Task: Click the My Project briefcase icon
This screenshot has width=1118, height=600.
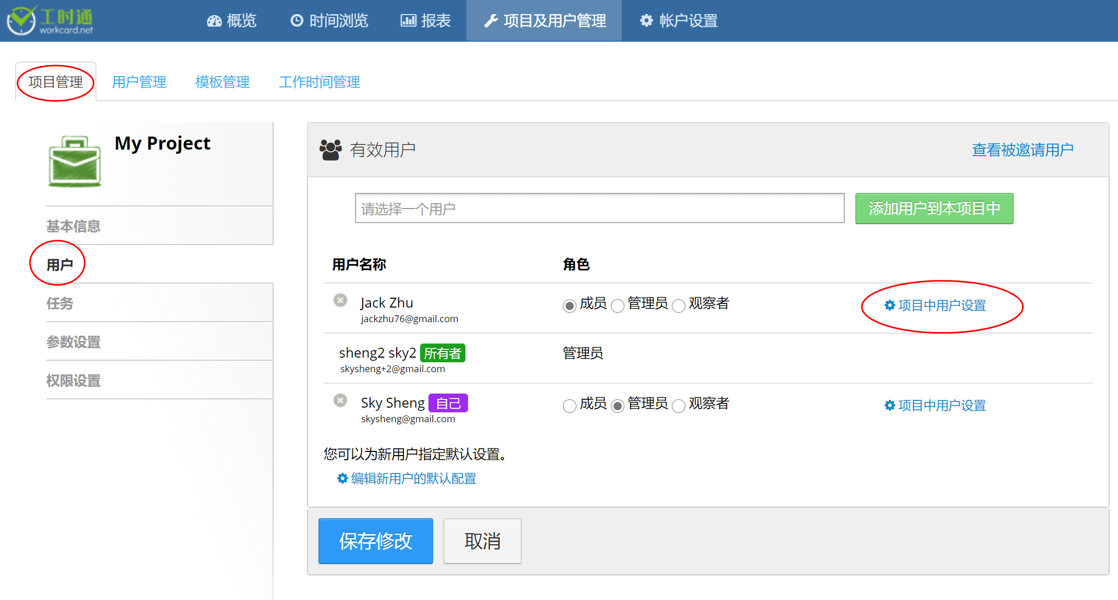Action: pos(75,161)
